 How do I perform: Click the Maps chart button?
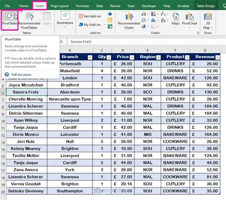175,21
